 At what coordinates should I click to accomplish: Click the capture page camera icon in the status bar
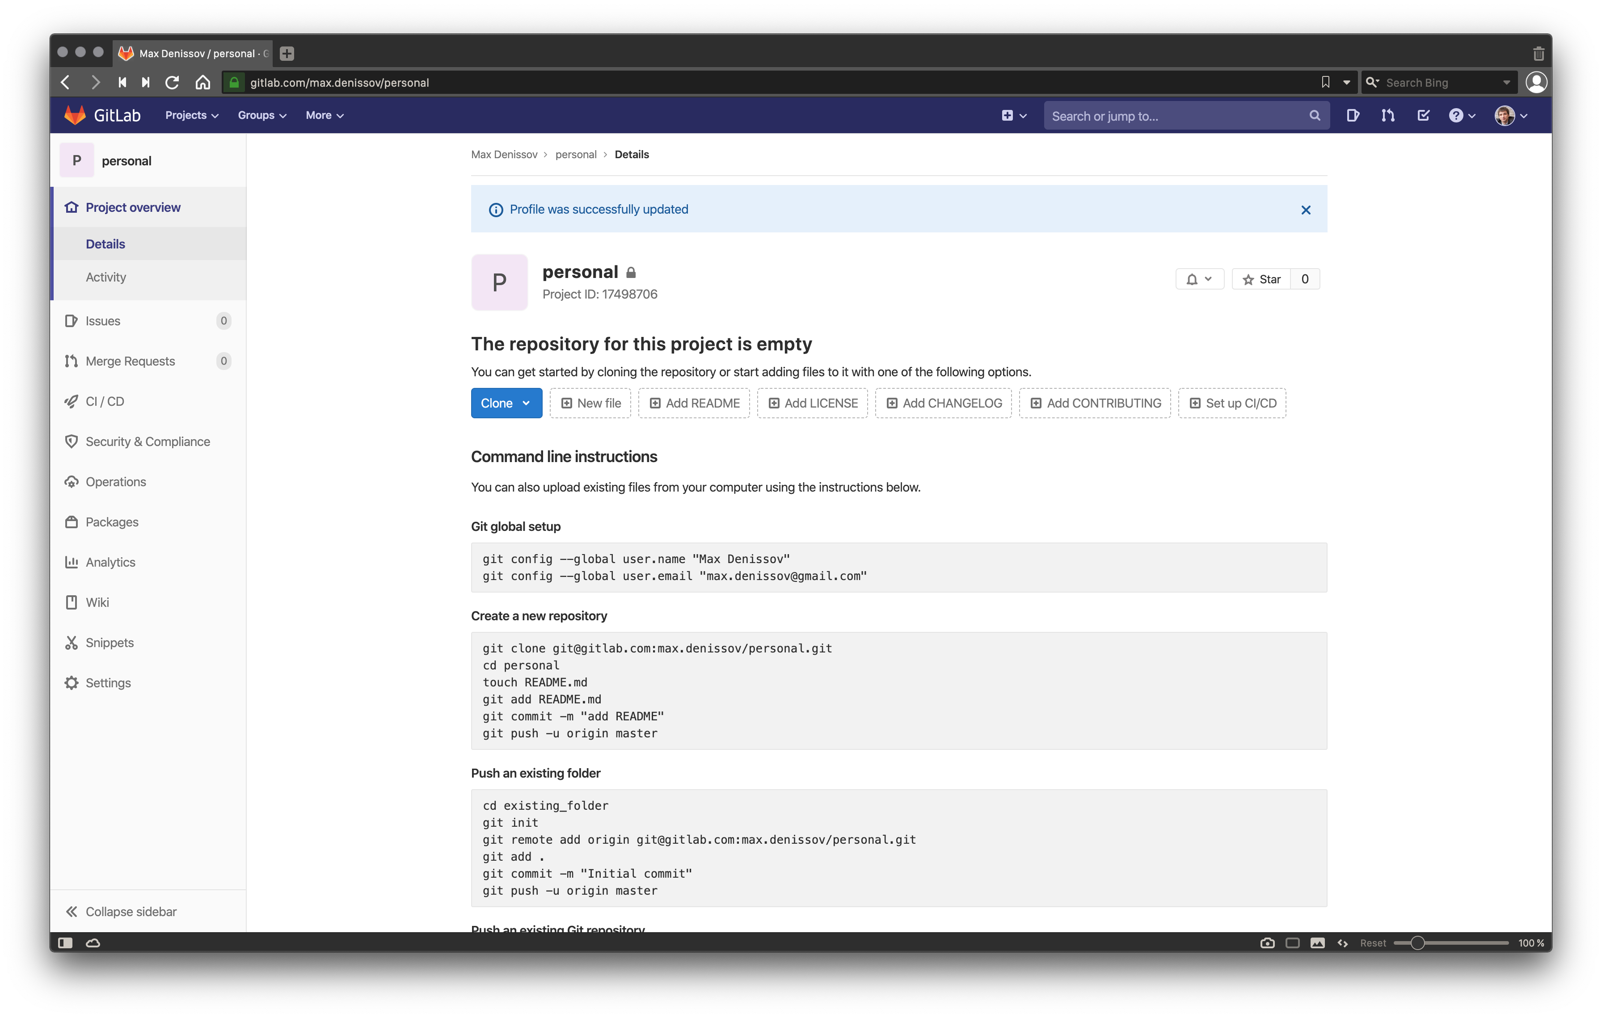point(1267,943)
